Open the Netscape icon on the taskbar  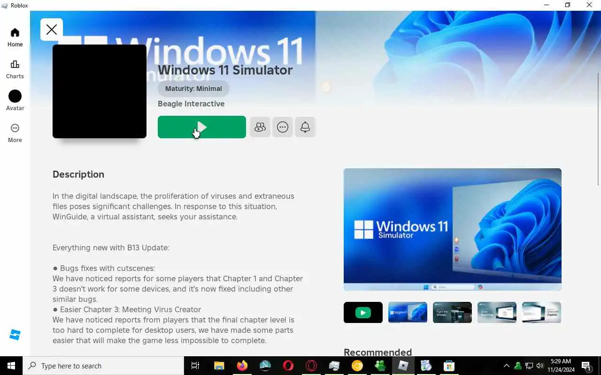[265, 366]
